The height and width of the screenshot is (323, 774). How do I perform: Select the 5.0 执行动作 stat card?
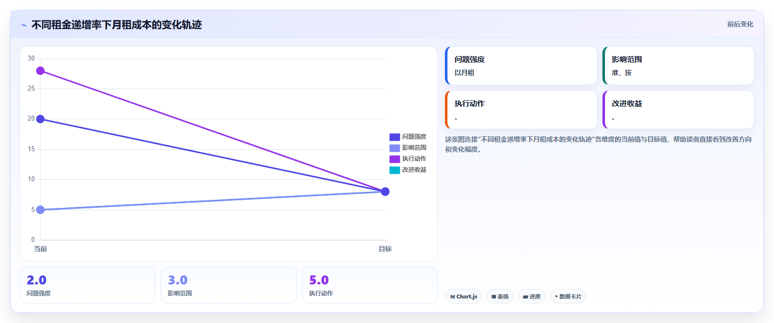coord(370,285)
